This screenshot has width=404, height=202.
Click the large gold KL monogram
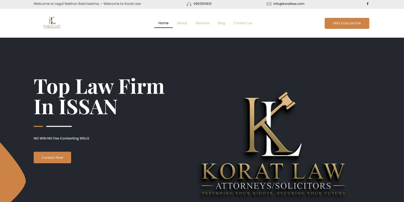pos(273,126)
